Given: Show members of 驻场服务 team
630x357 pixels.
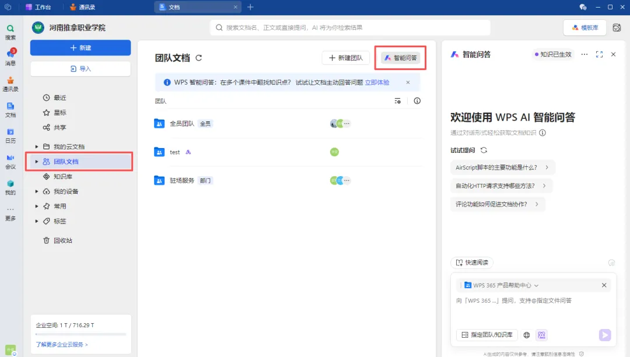Looking at the screenshot, I should point(340,180).
